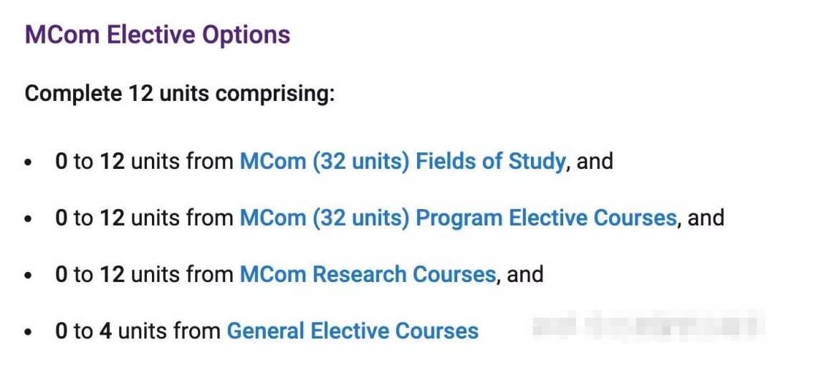Click the bold '0' in the Program Elective row
Viewport: 814px width, 365px height.
(x=61, y=218)
